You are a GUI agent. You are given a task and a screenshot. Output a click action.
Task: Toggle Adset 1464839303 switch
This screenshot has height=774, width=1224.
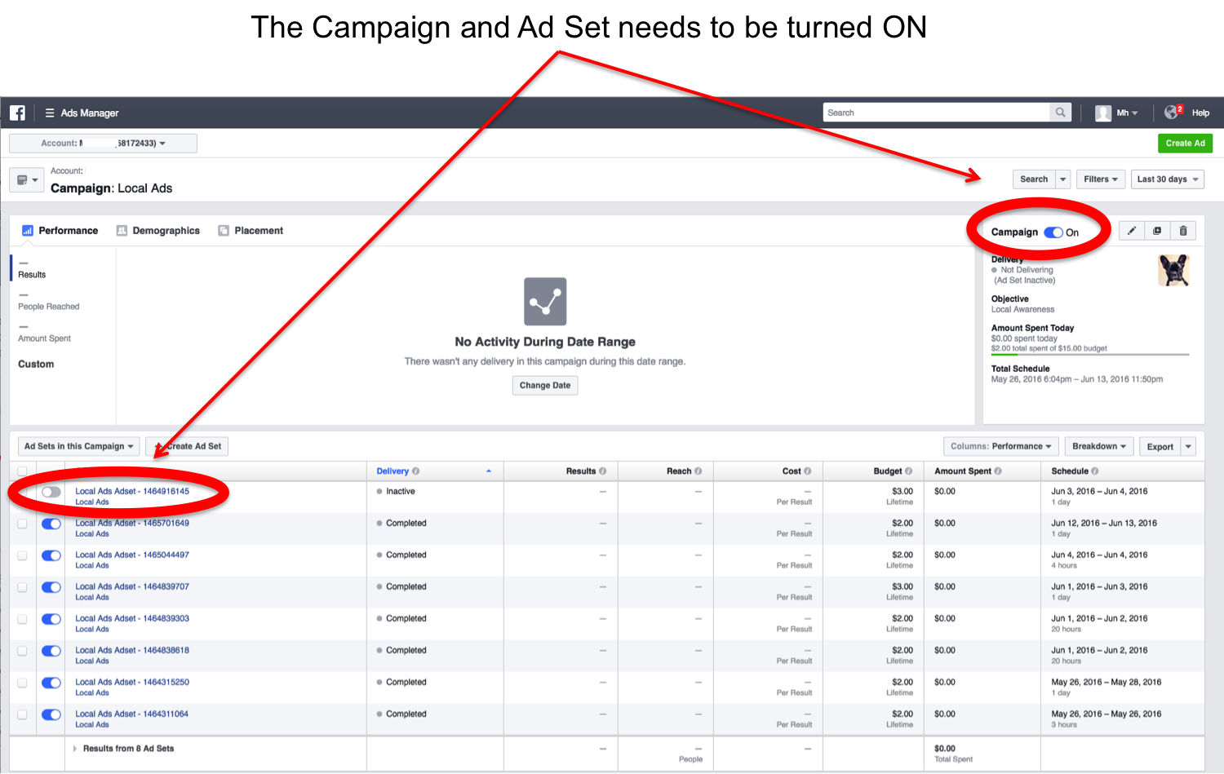51,619
